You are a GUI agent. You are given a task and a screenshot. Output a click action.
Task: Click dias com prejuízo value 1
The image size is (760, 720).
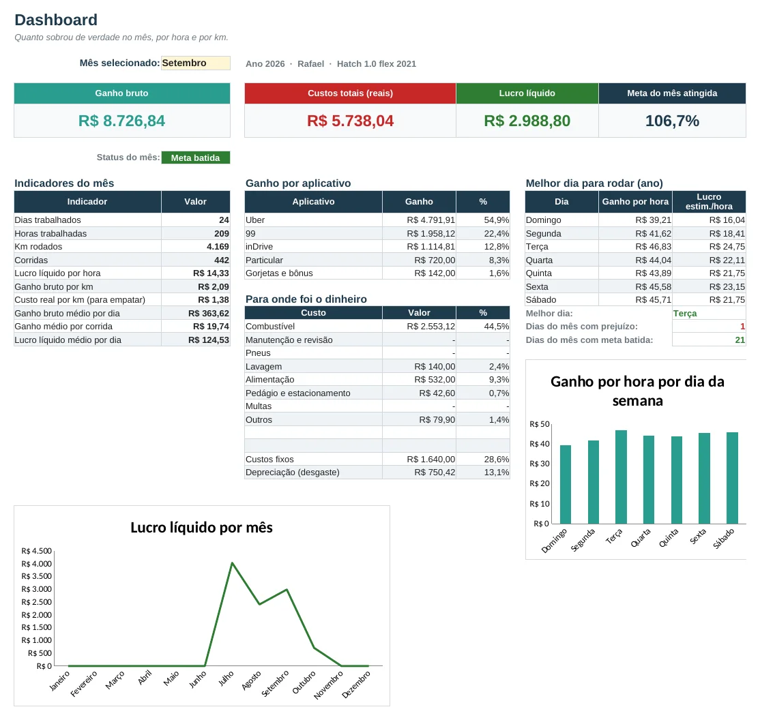tap(709, 327)
